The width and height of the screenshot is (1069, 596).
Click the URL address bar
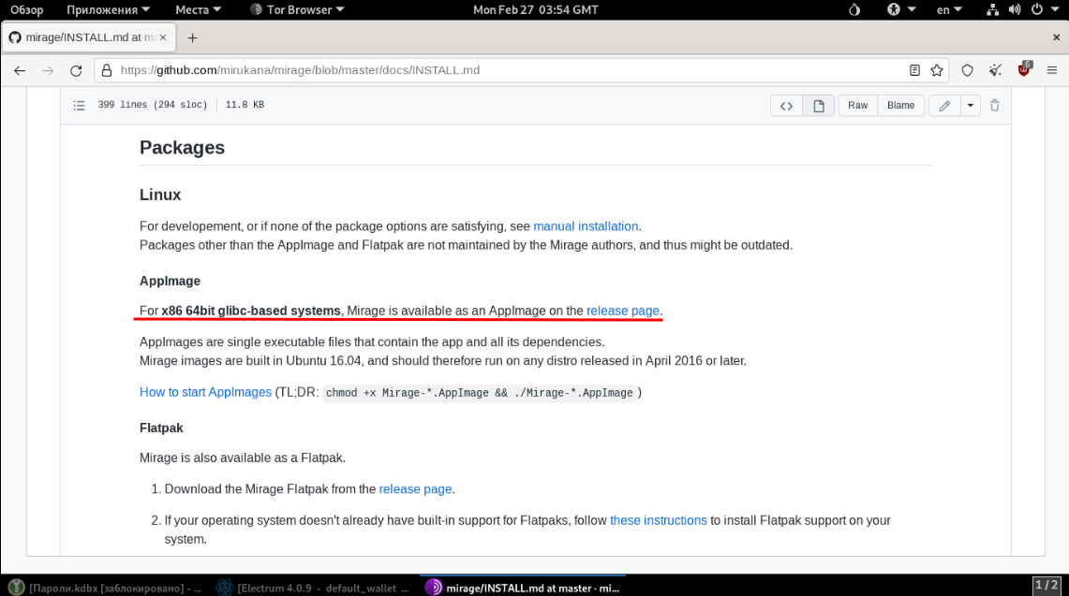click(x=506, y=70)
